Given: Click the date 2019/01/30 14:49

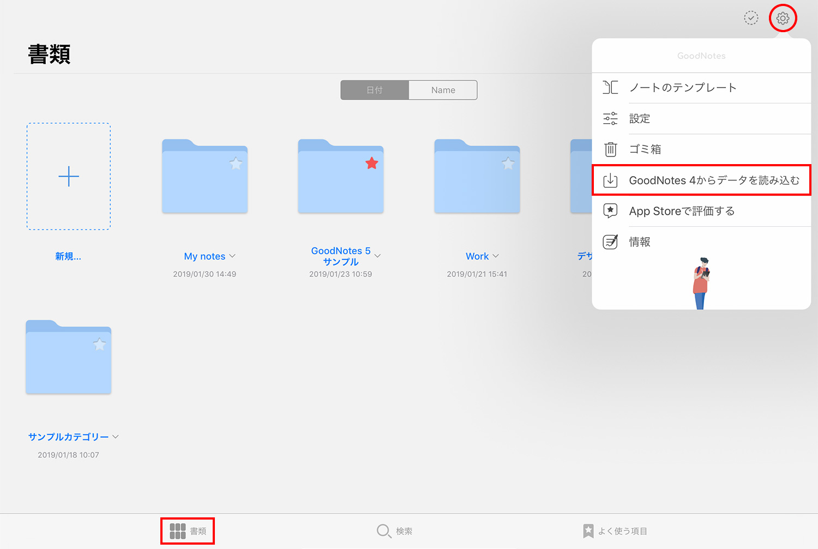Looking at the screenshot, I should click(204, 274).
